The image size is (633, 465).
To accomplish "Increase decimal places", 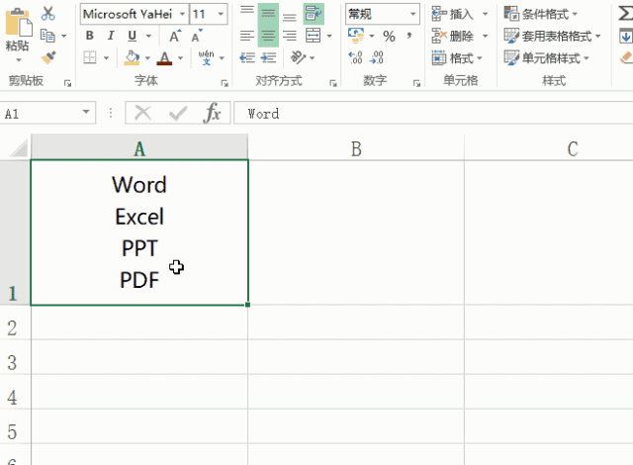I will coord(356,57).
